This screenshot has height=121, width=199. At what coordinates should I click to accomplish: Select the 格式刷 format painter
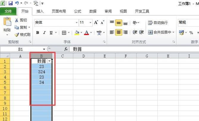coord(22,34)
